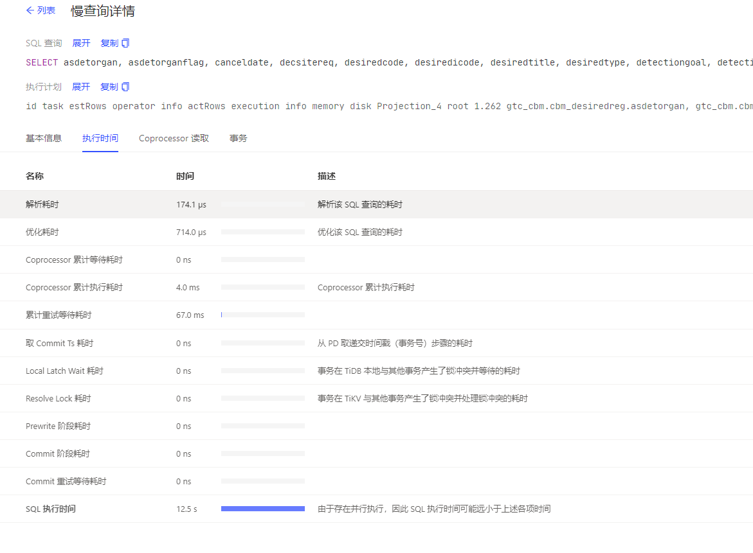Select the 解析耗时 row name
This screenshot has width=753, height=553.
42,204
